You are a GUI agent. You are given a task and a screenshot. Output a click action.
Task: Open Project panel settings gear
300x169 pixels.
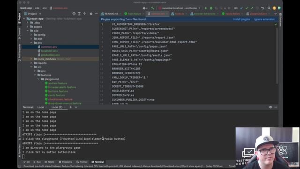click(91, 14)
